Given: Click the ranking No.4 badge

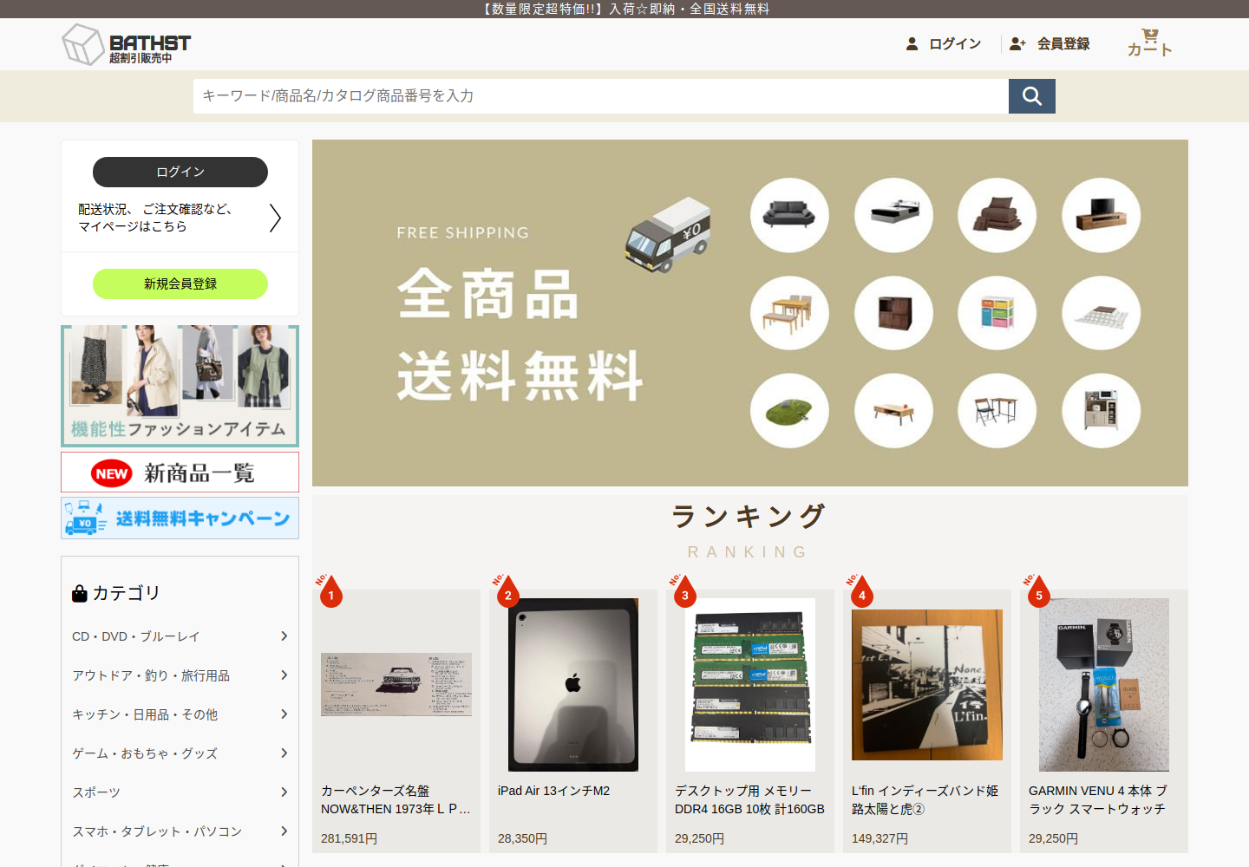Looking at the screenshot, I should (x=860, y=591).
